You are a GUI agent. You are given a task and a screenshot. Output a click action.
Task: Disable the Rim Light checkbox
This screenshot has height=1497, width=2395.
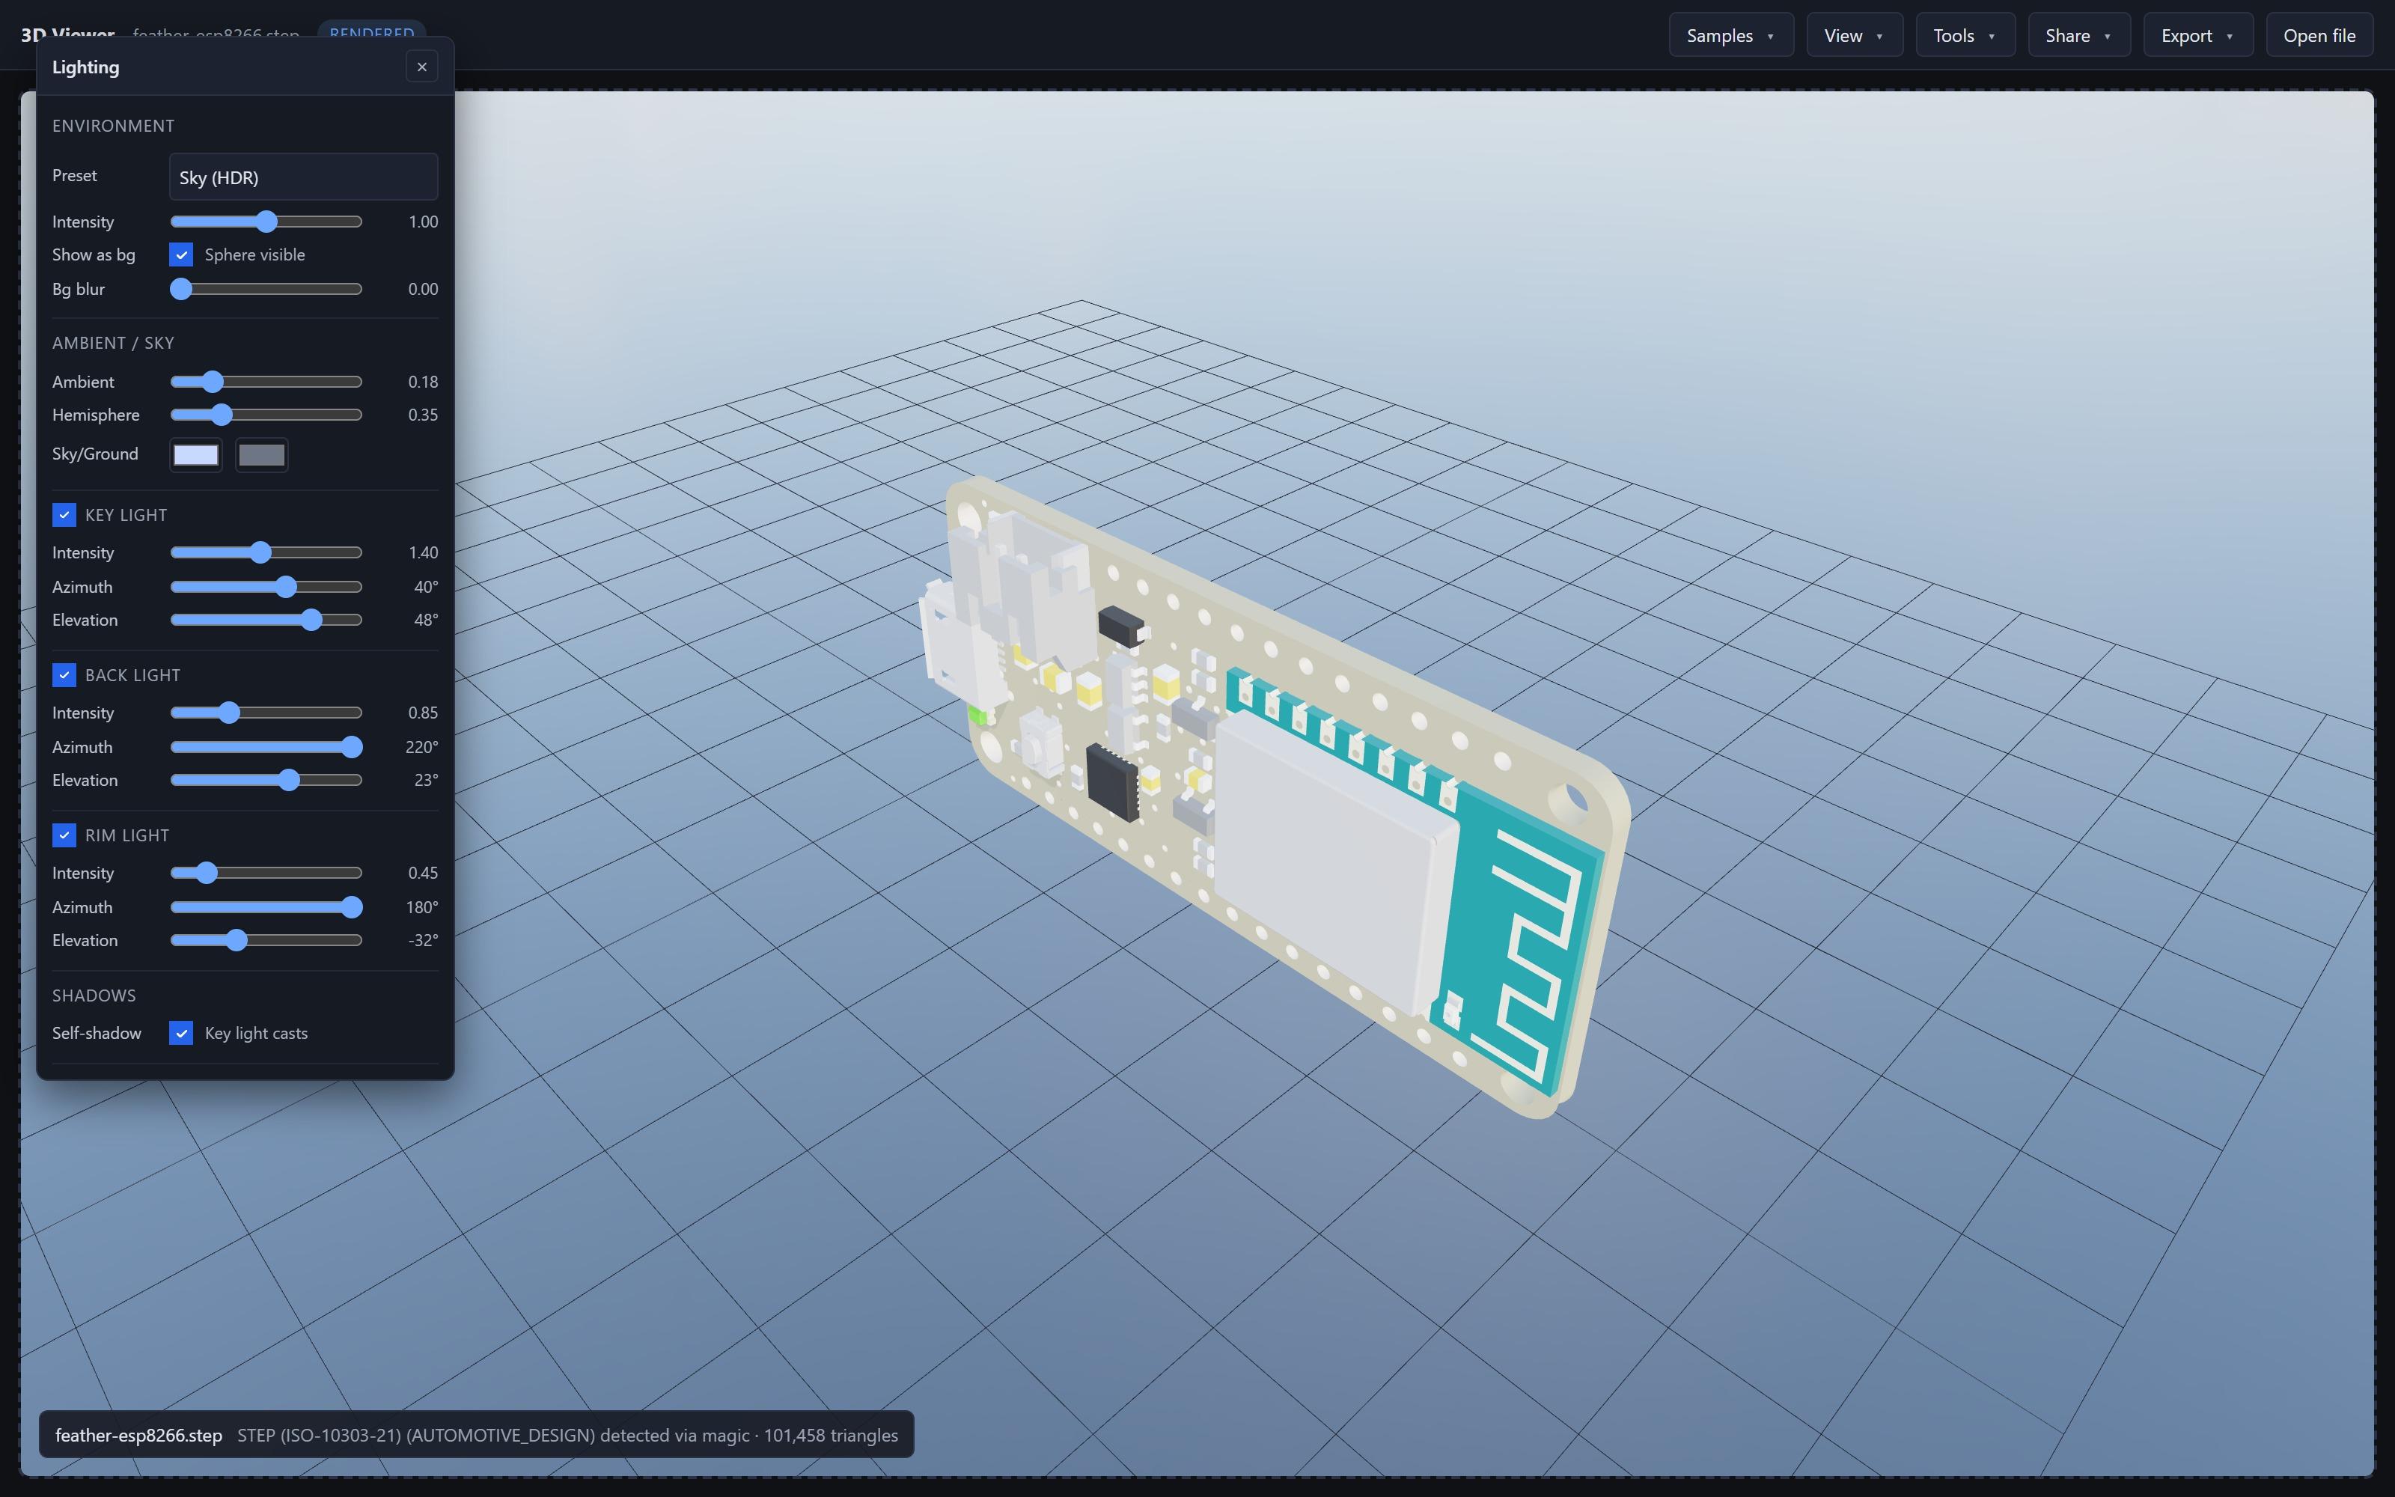[64, 835]
